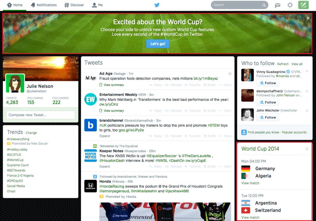Refresh Who to follow suggestions

(x=283, y=64)
